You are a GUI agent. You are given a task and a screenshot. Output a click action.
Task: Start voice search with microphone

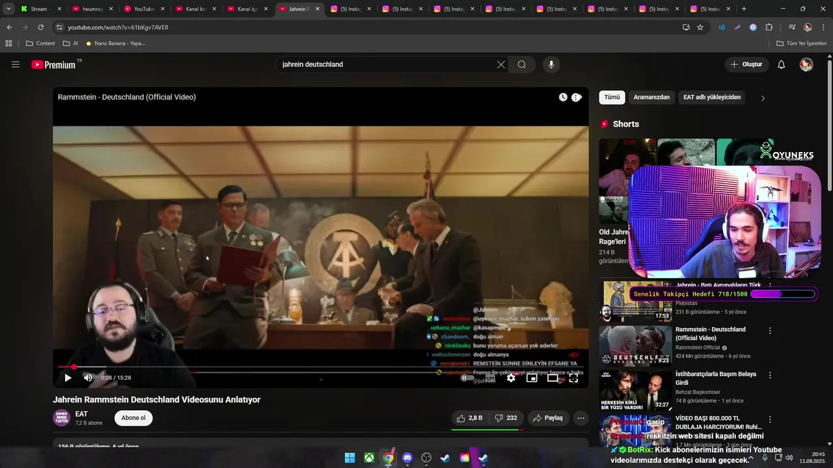pyautogui.click(x=551, y=64)
